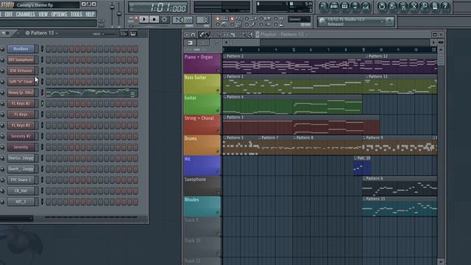Click the Playlist speaker playback tool
The image size is (471, 265).
[x=251, y=35]
